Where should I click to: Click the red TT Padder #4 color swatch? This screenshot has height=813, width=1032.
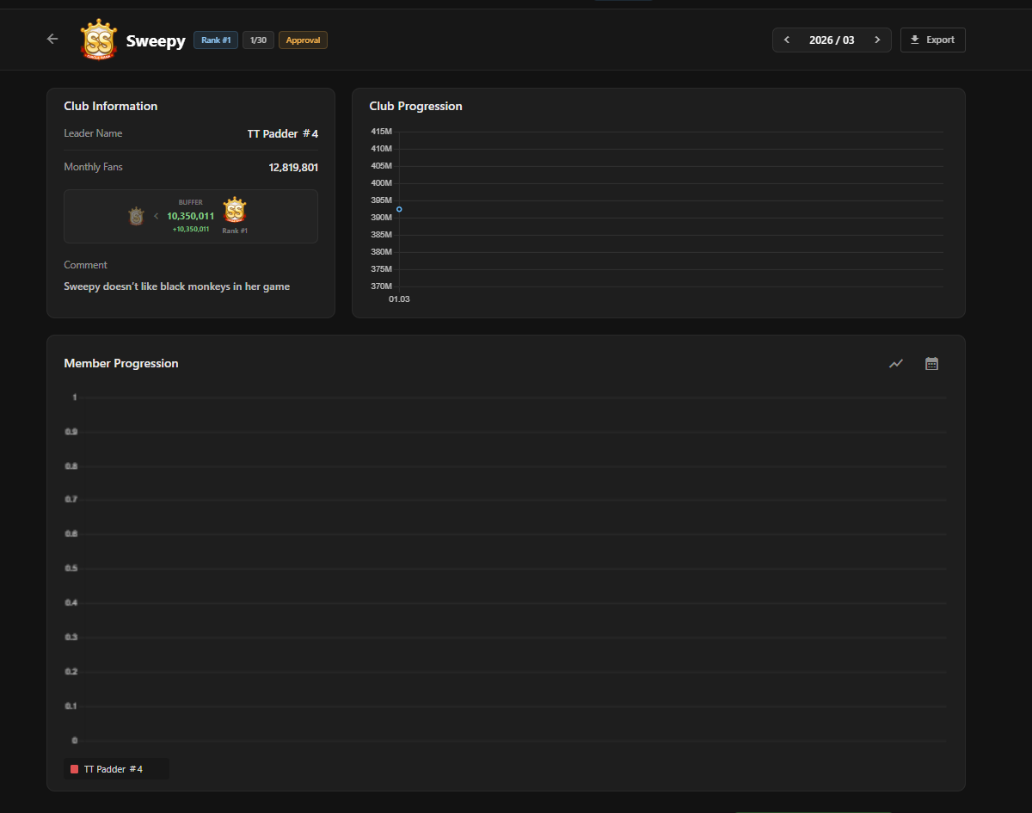pyautogui.click(x=75, y=769)
